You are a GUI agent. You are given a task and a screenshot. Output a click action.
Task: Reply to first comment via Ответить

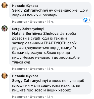click(37, 22)
